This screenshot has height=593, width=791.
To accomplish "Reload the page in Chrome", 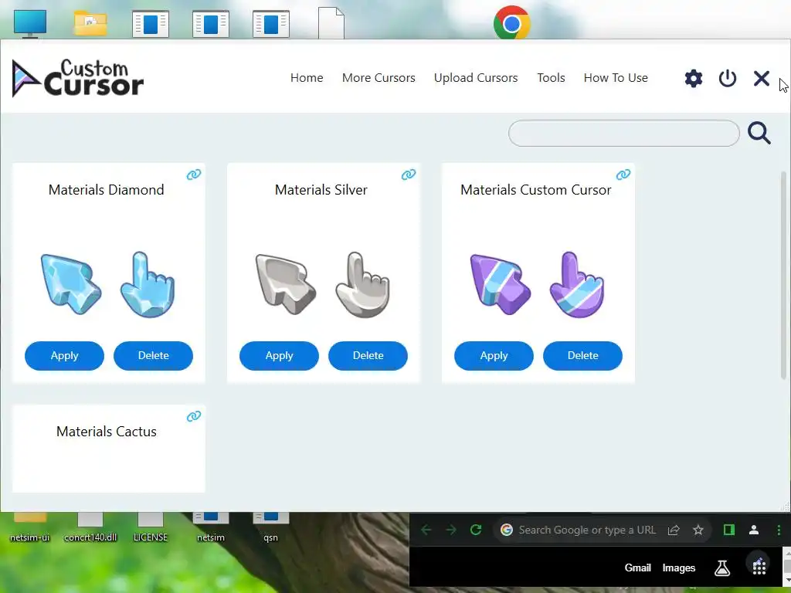I will (476, 530).
